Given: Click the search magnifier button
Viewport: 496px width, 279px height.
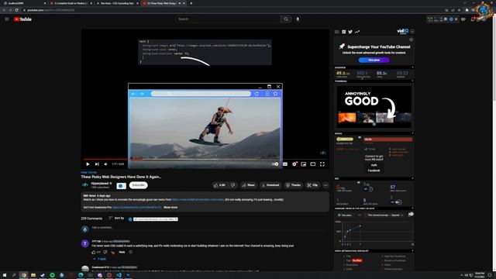Looking at the screenshot, I should click(x=286, y=19).
